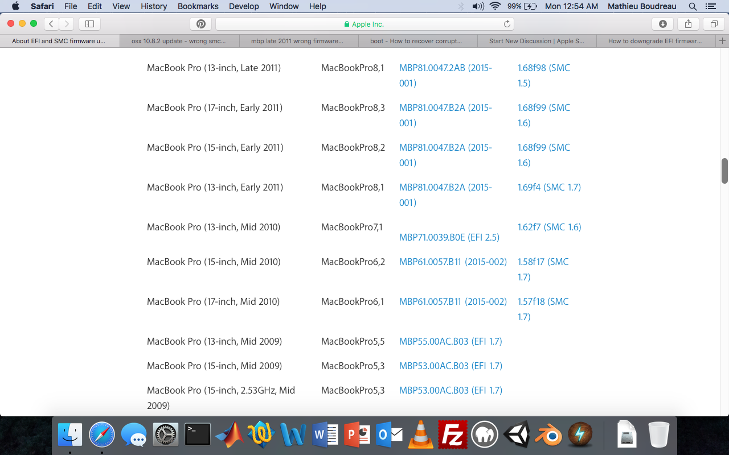Show all tabs overview
Screen dimensions: 729x455
(714, 24)
